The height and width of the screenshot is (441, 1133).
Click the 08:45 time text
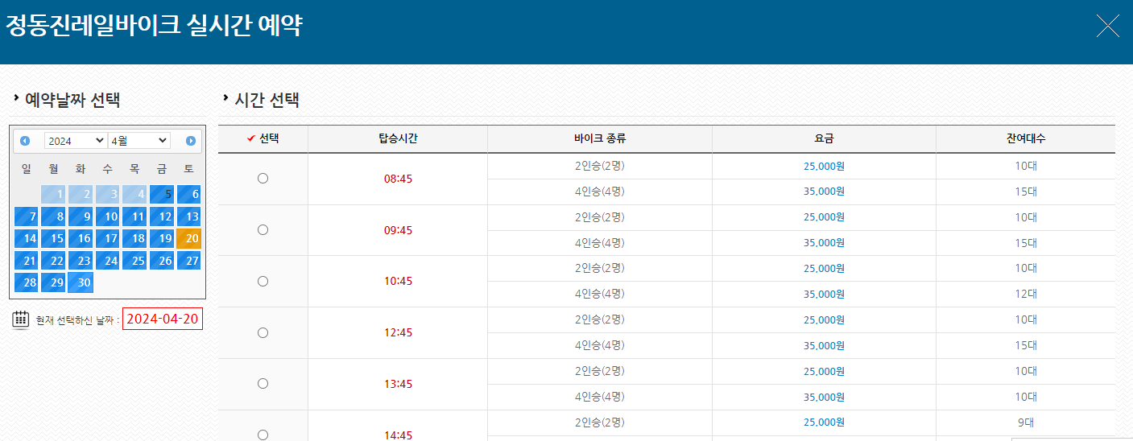398,179
